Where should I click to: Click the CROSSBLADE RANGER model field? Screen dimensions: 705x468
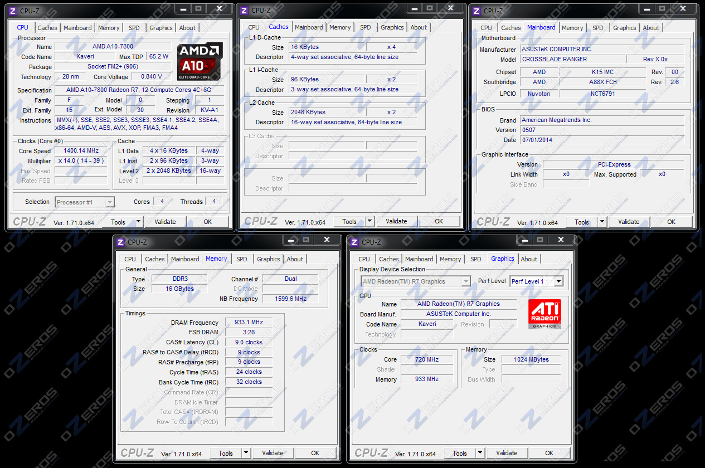click(573, 59)
